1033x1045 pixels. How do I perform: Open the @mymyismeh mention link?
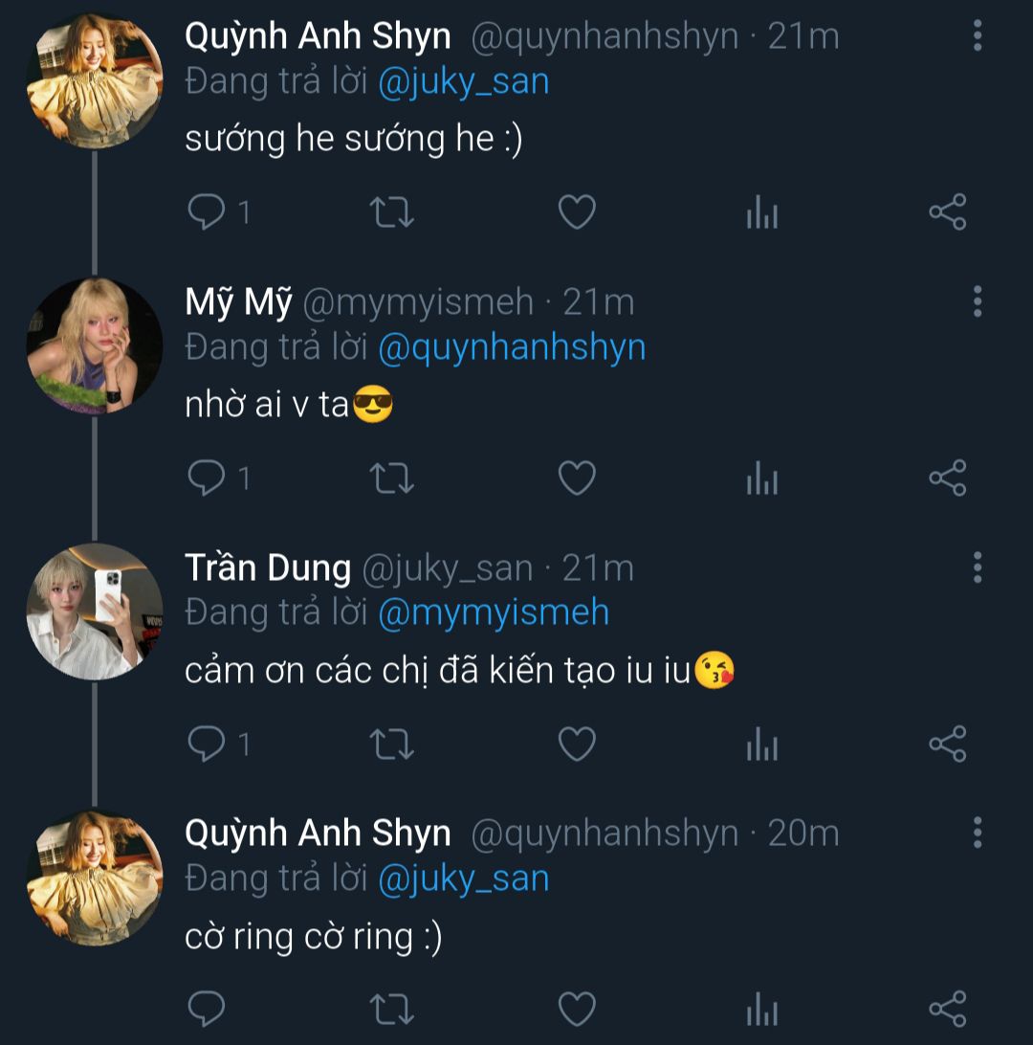(x=494, y=613)
